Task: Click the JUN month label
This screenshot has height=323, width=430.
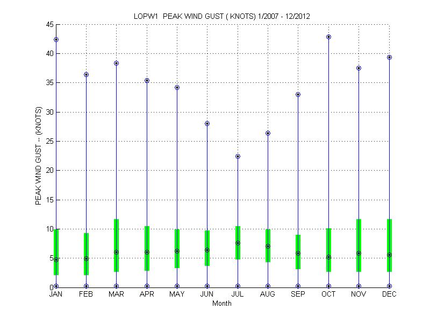Action: pyautogui.click(x=207, y=294)
